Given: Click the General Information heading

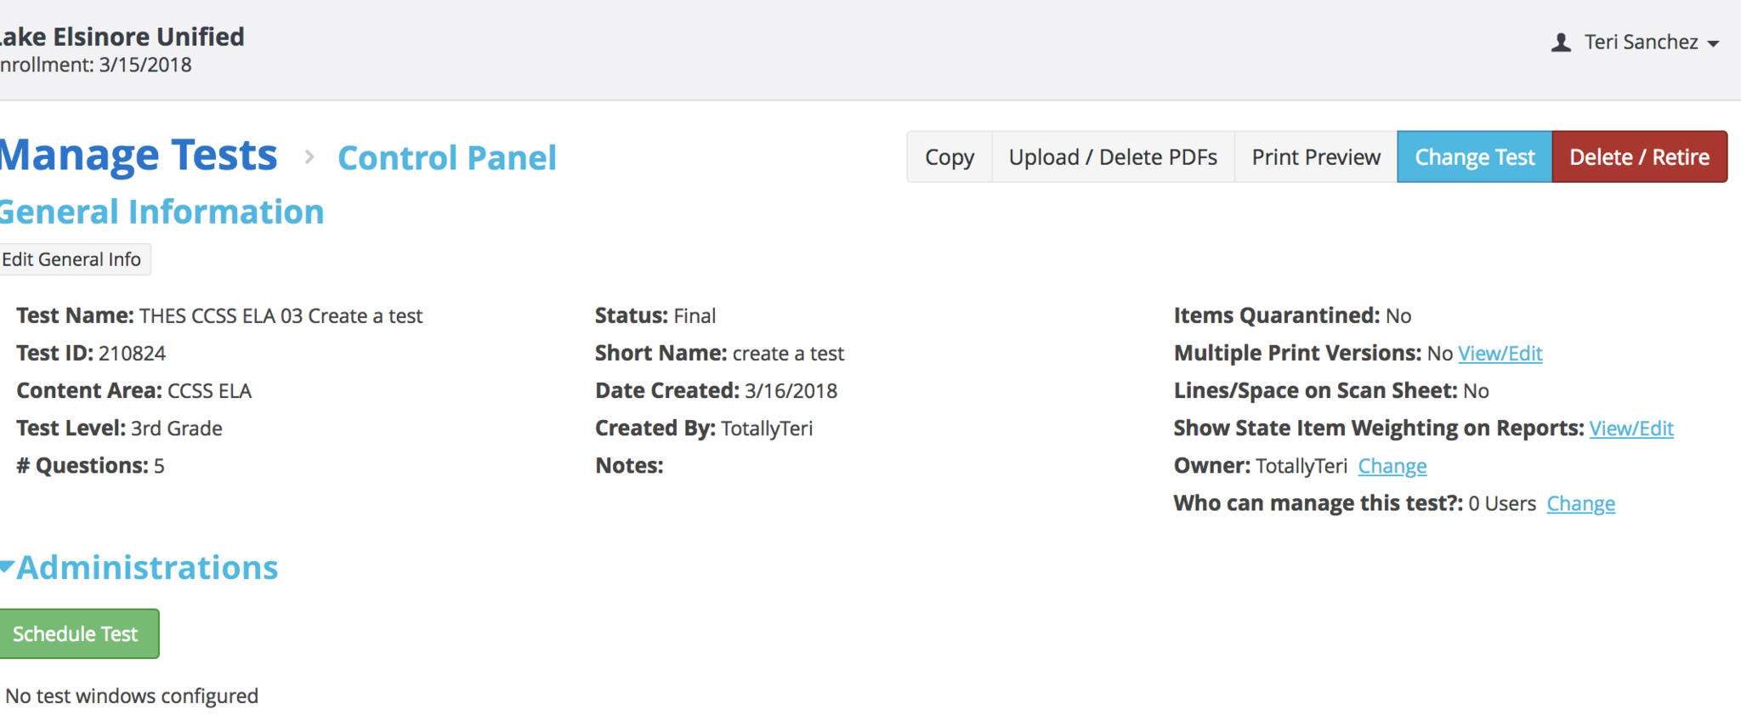Looking at the screenshot, I should (x=162, y=213).
